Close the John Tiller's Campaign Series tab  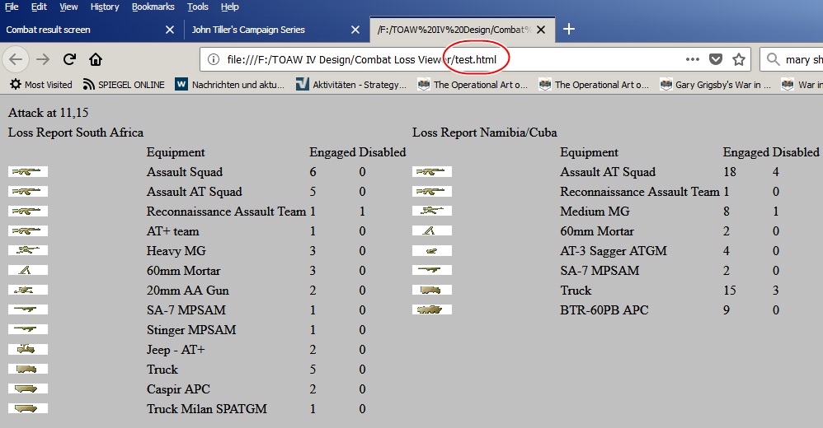tap(355, 30)
